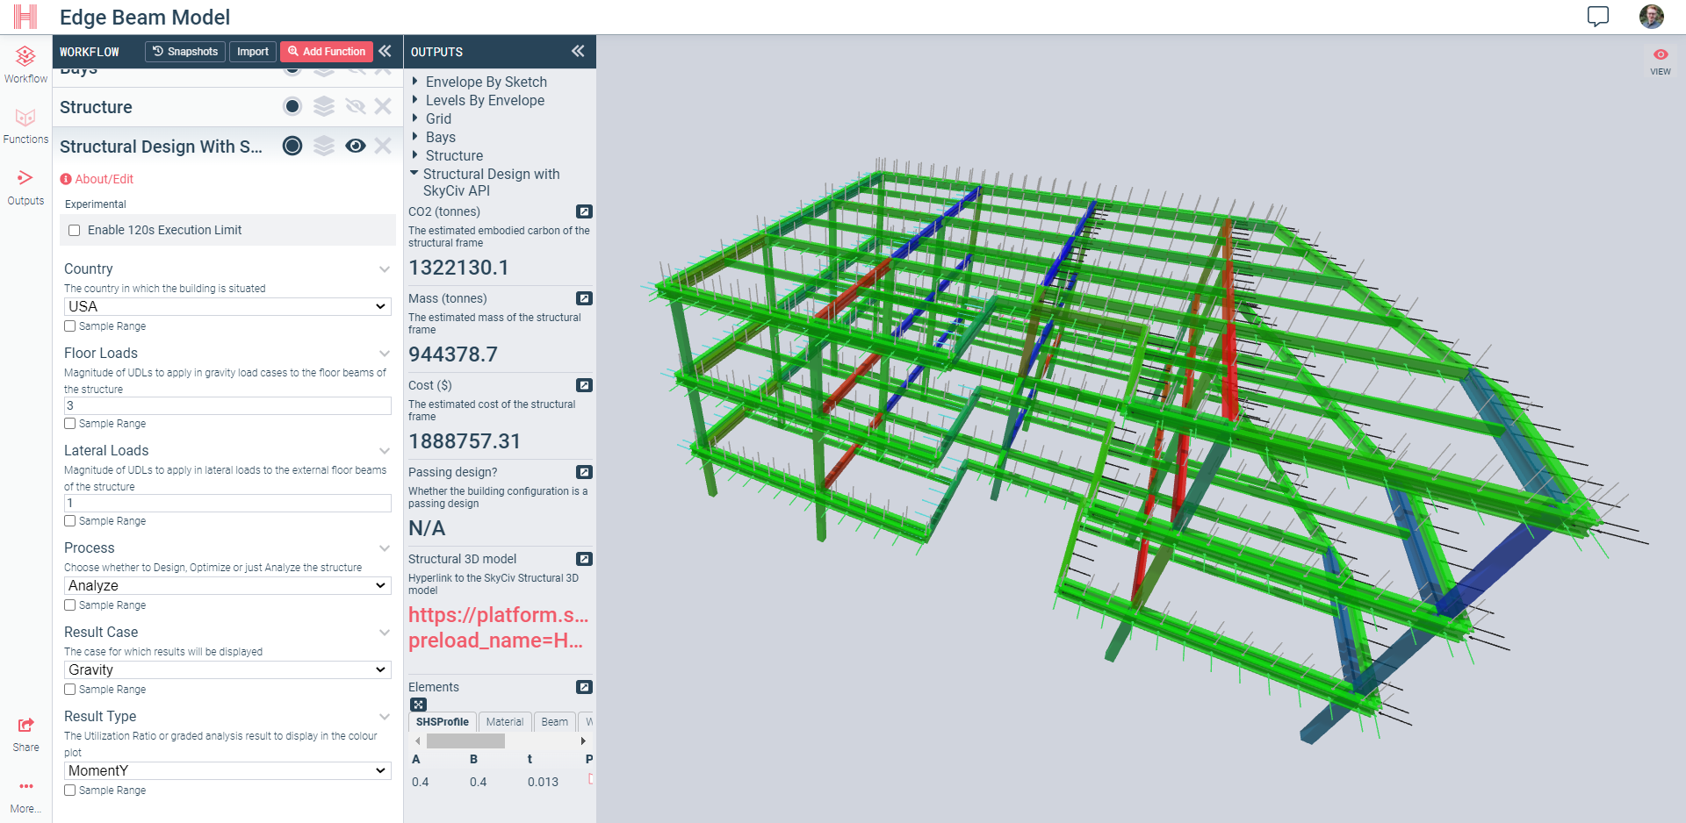Click layers icon for Structural Design function
Viewport: 1686px width, 823px height.
click(x=324, y=146)
